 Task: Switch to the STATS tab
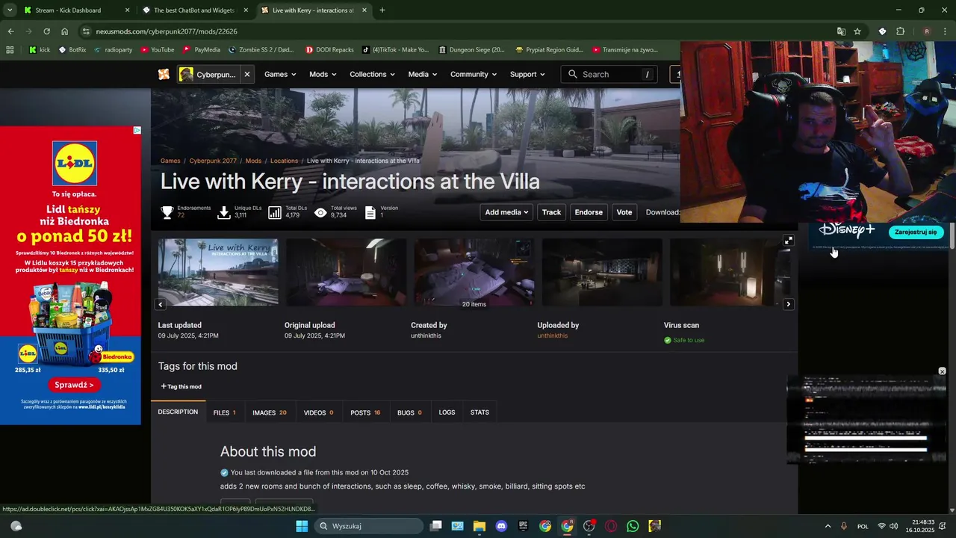click(x=479, y=412)
